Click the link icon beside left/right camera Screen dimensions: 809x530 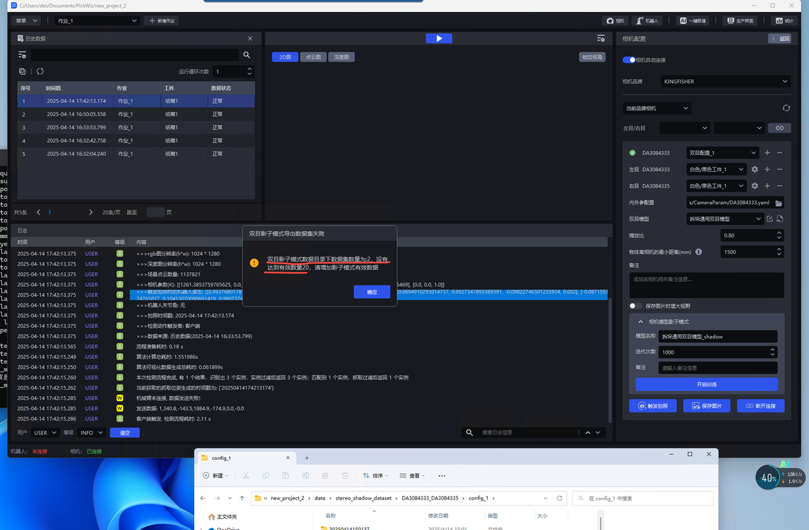point(779,128)
